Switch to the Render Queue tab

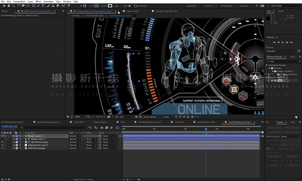pyautogui.click(x=100, y=122)
